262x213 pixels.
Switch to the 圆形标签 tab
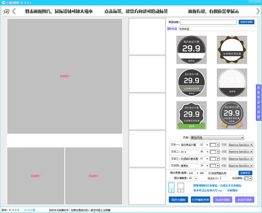click(173, 29)
